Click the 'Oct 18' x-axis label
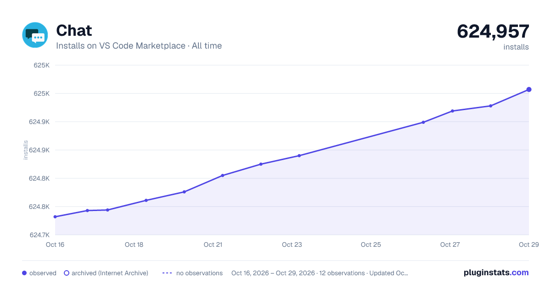This screenshot has width=551, height=289. [134, 245]
